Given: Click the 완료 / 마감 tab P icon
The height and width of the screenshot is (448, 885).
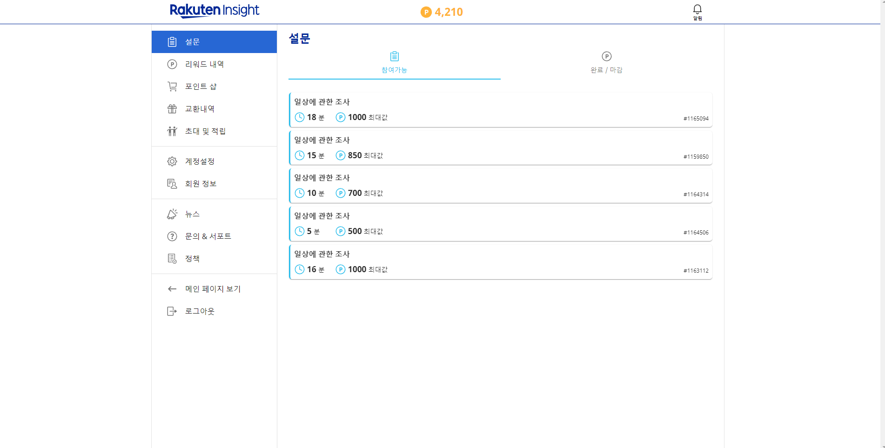Looking at the screenshot, I should point(607,56).
